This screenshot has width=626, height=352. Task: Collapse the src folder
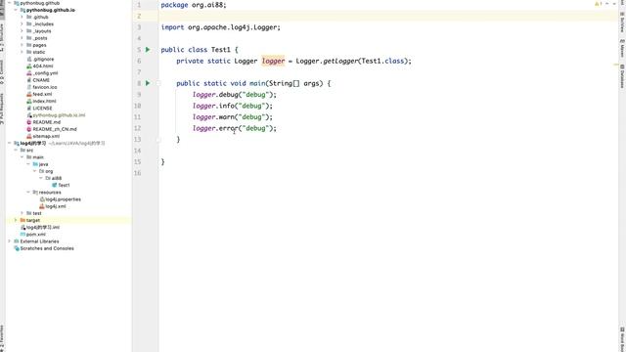(x=16, y=150)
